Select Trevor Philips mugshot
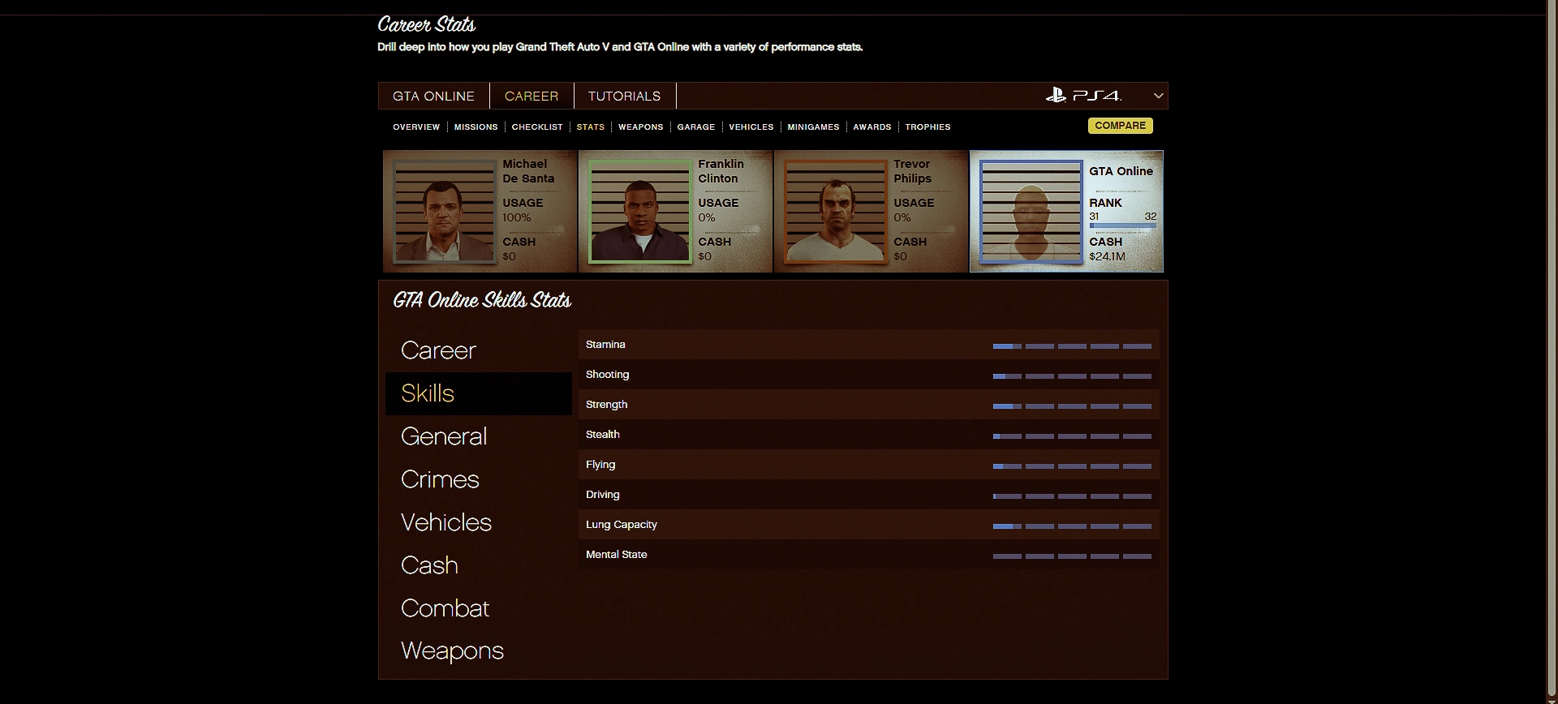The width and height of the screenshot is (1558, 704). pyautogui.click(x=836, y=212)
